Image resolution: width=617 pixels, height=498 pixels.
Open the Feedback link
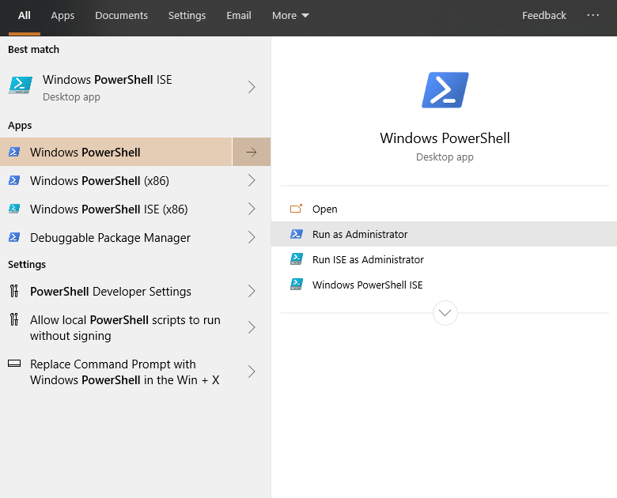point(543,15)
